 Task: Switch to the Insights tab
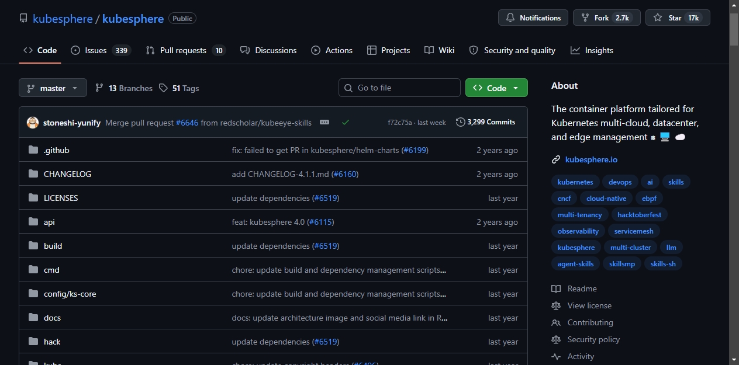(592, 50)
